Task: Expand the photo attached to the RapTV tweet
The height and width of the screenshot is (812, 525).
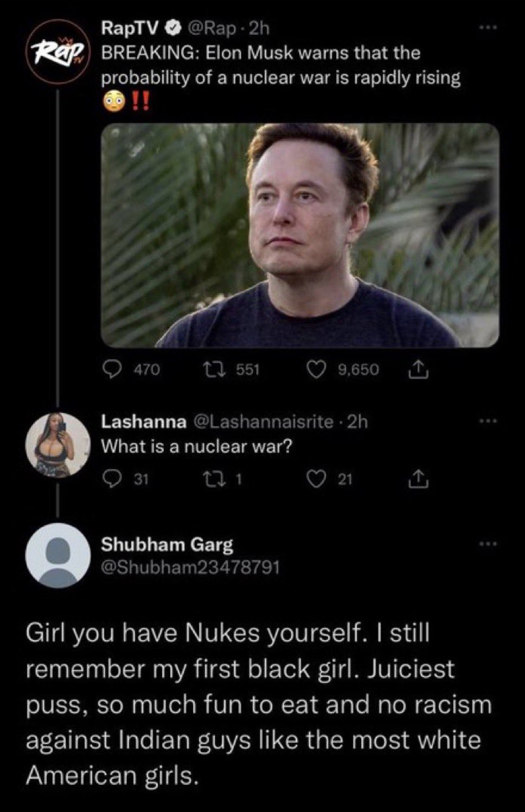Action: click(300, 235)
